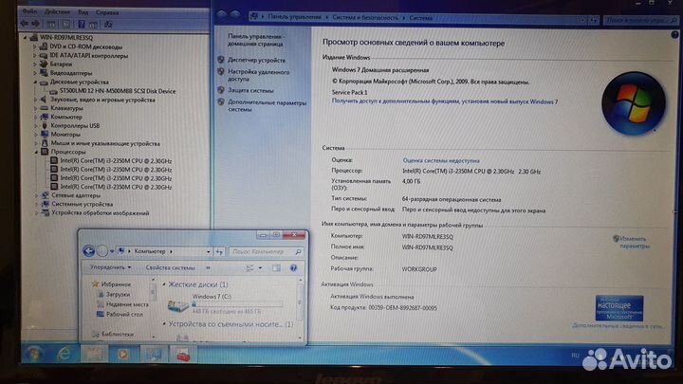Open Internet Explorer from the taskbar
The width and height of the screenshot is (683, 384).
pos(65,355)
